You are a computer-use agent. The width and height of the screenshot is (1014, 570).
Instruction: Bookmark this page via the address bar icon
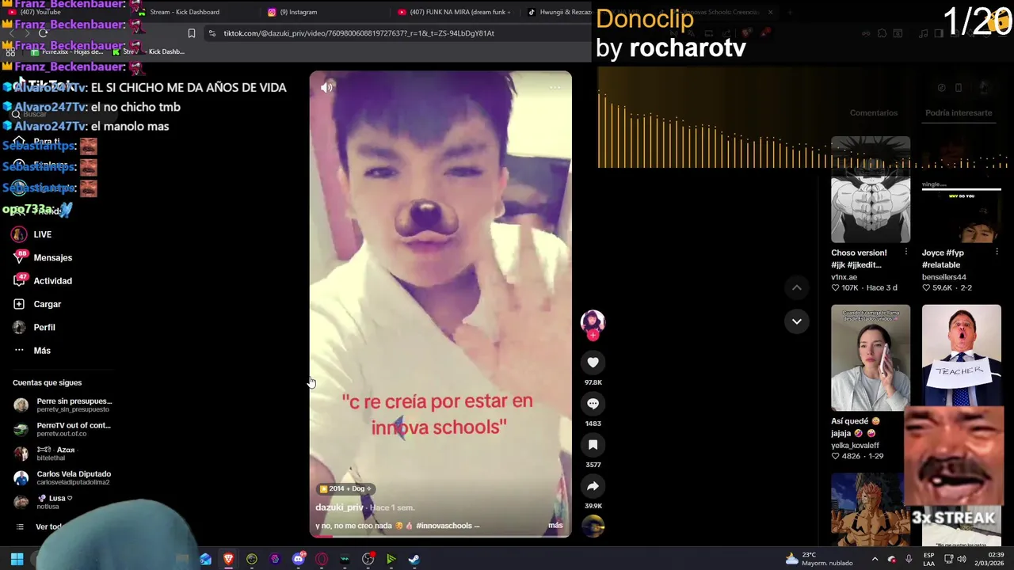(x=191, y=33)
